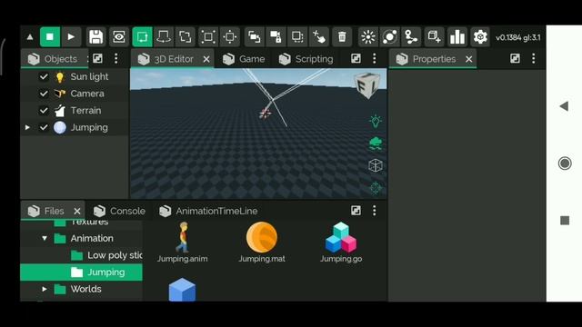582x327 pixels.
Task: Toggle the viewport cloud environment overlay
Action: point(376,144)
